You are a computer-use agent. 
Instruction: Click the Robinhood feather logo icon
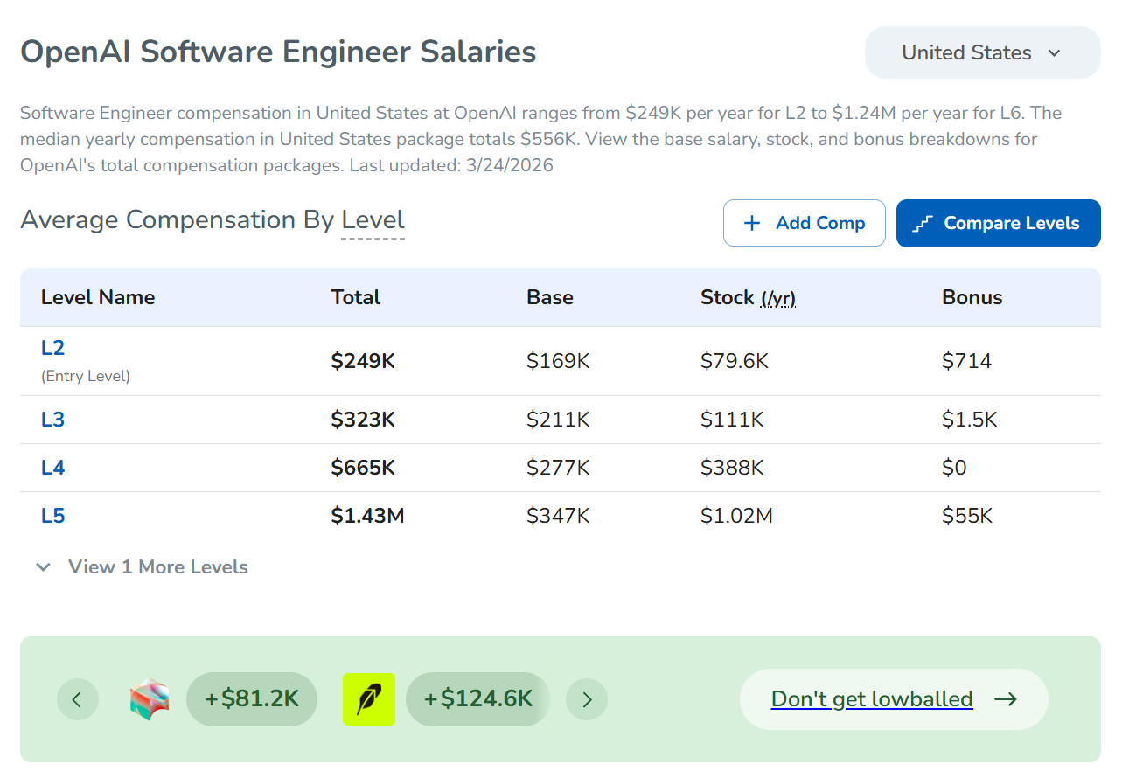(x=368, y=699)
